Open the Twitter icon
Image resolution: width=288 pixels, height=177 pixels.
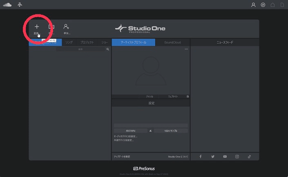(213, 157)
